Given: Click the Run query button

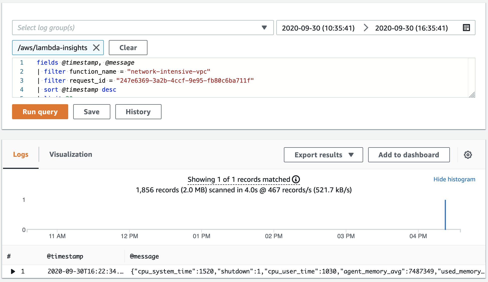Looking at the screenshot, I should click(40, 111).
